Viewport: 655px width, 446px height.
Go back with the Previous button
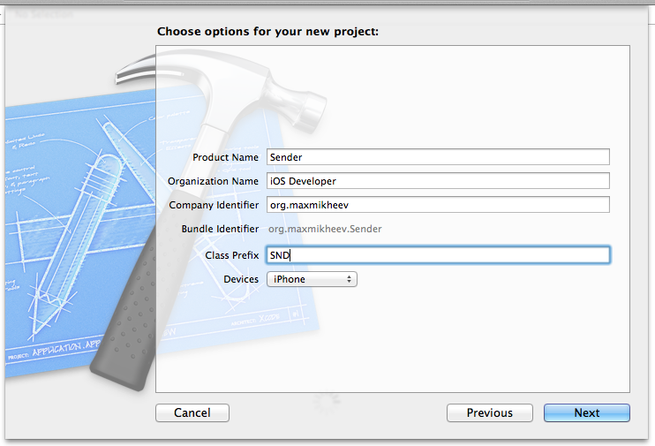(490, 413)
